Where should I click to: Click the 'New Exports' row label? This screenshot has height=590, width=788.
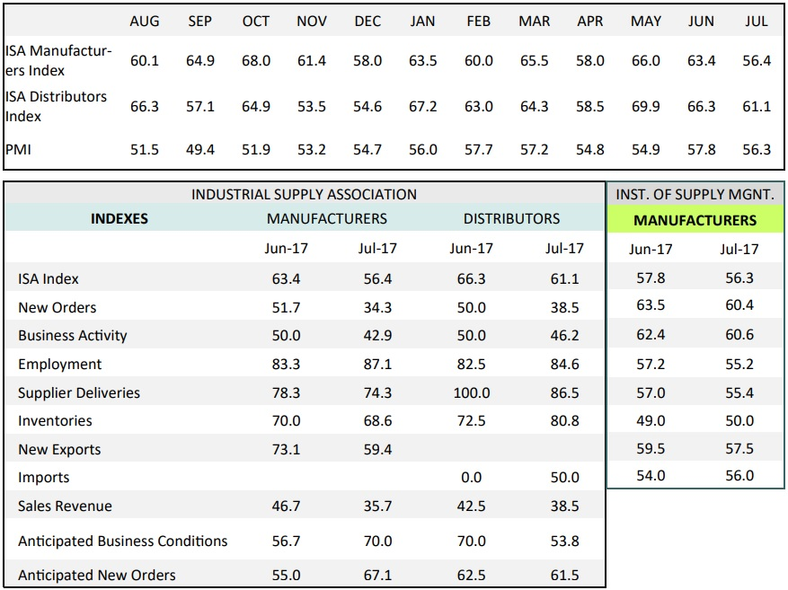(x=59, y=449)
